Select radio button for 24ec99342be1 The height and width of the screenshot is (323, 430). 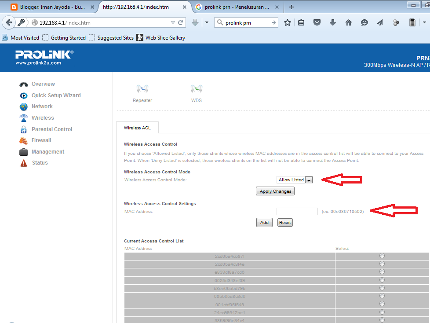(382, 312)
